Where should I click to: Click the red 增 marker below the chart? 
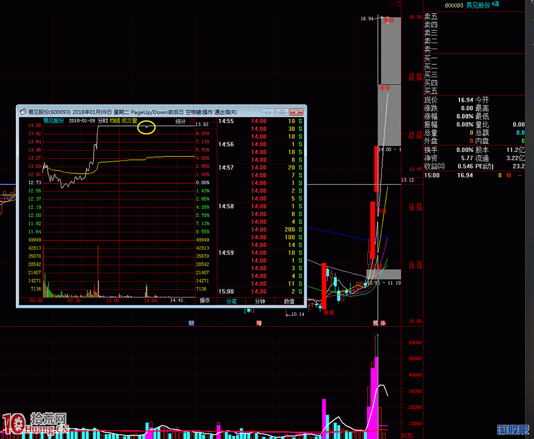coord(259,323)
